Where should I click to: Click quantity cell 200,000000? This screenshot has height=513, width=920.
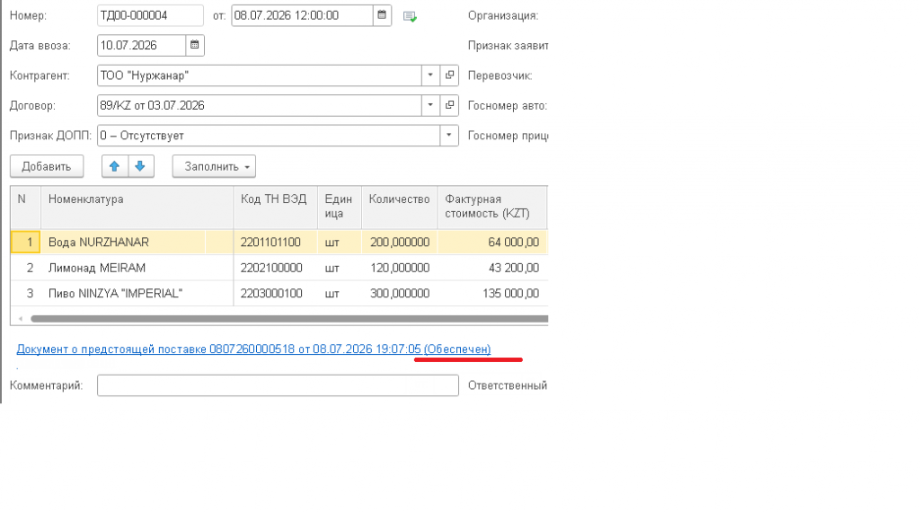tap(400, 242)
